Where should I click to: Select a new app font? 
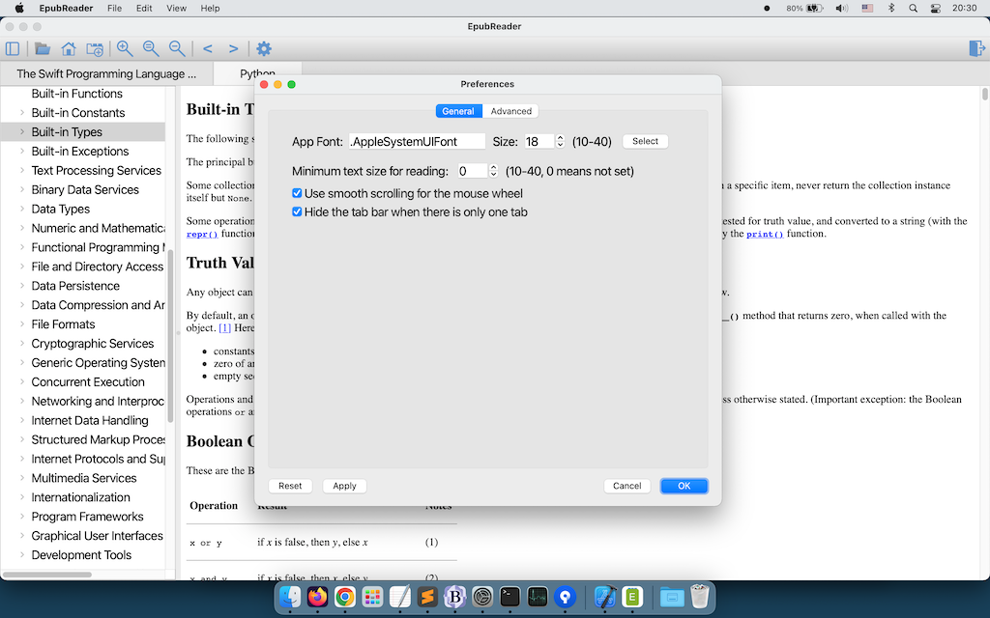point(645,141)
